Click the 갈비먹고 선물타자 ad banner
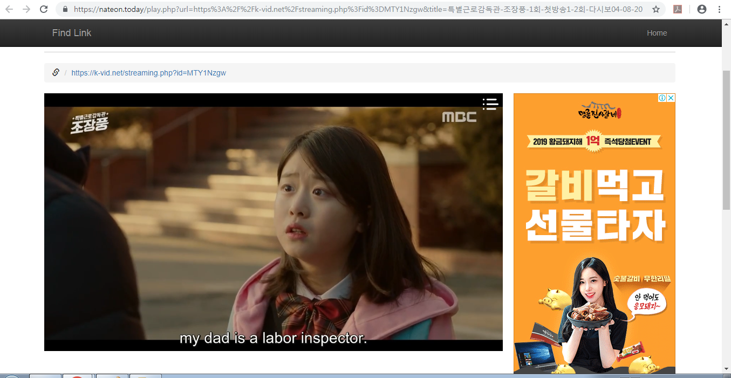This screenshot has width=731, height=378. tap(595, 233)
